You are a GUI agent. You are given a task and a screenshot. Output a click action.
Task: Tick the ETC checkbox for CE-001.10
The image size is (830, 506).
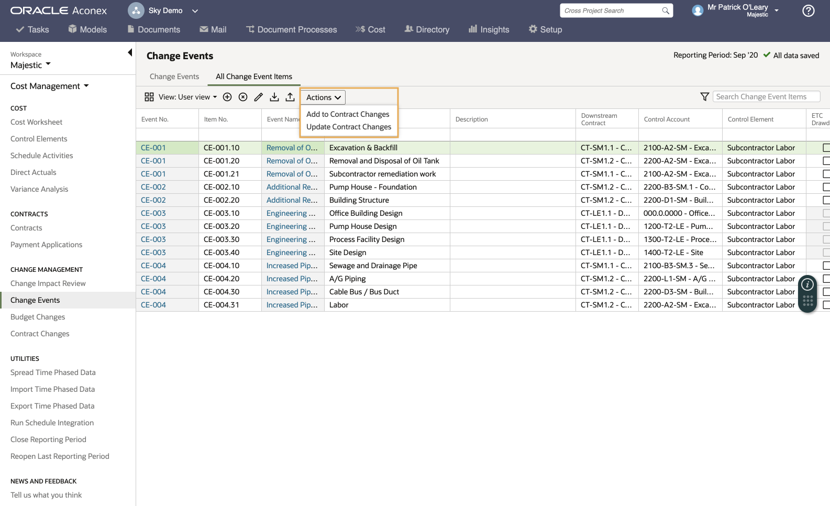826,148
